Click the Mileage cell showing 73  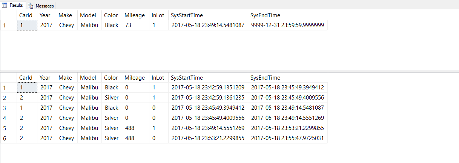click(x=129, y=25)
